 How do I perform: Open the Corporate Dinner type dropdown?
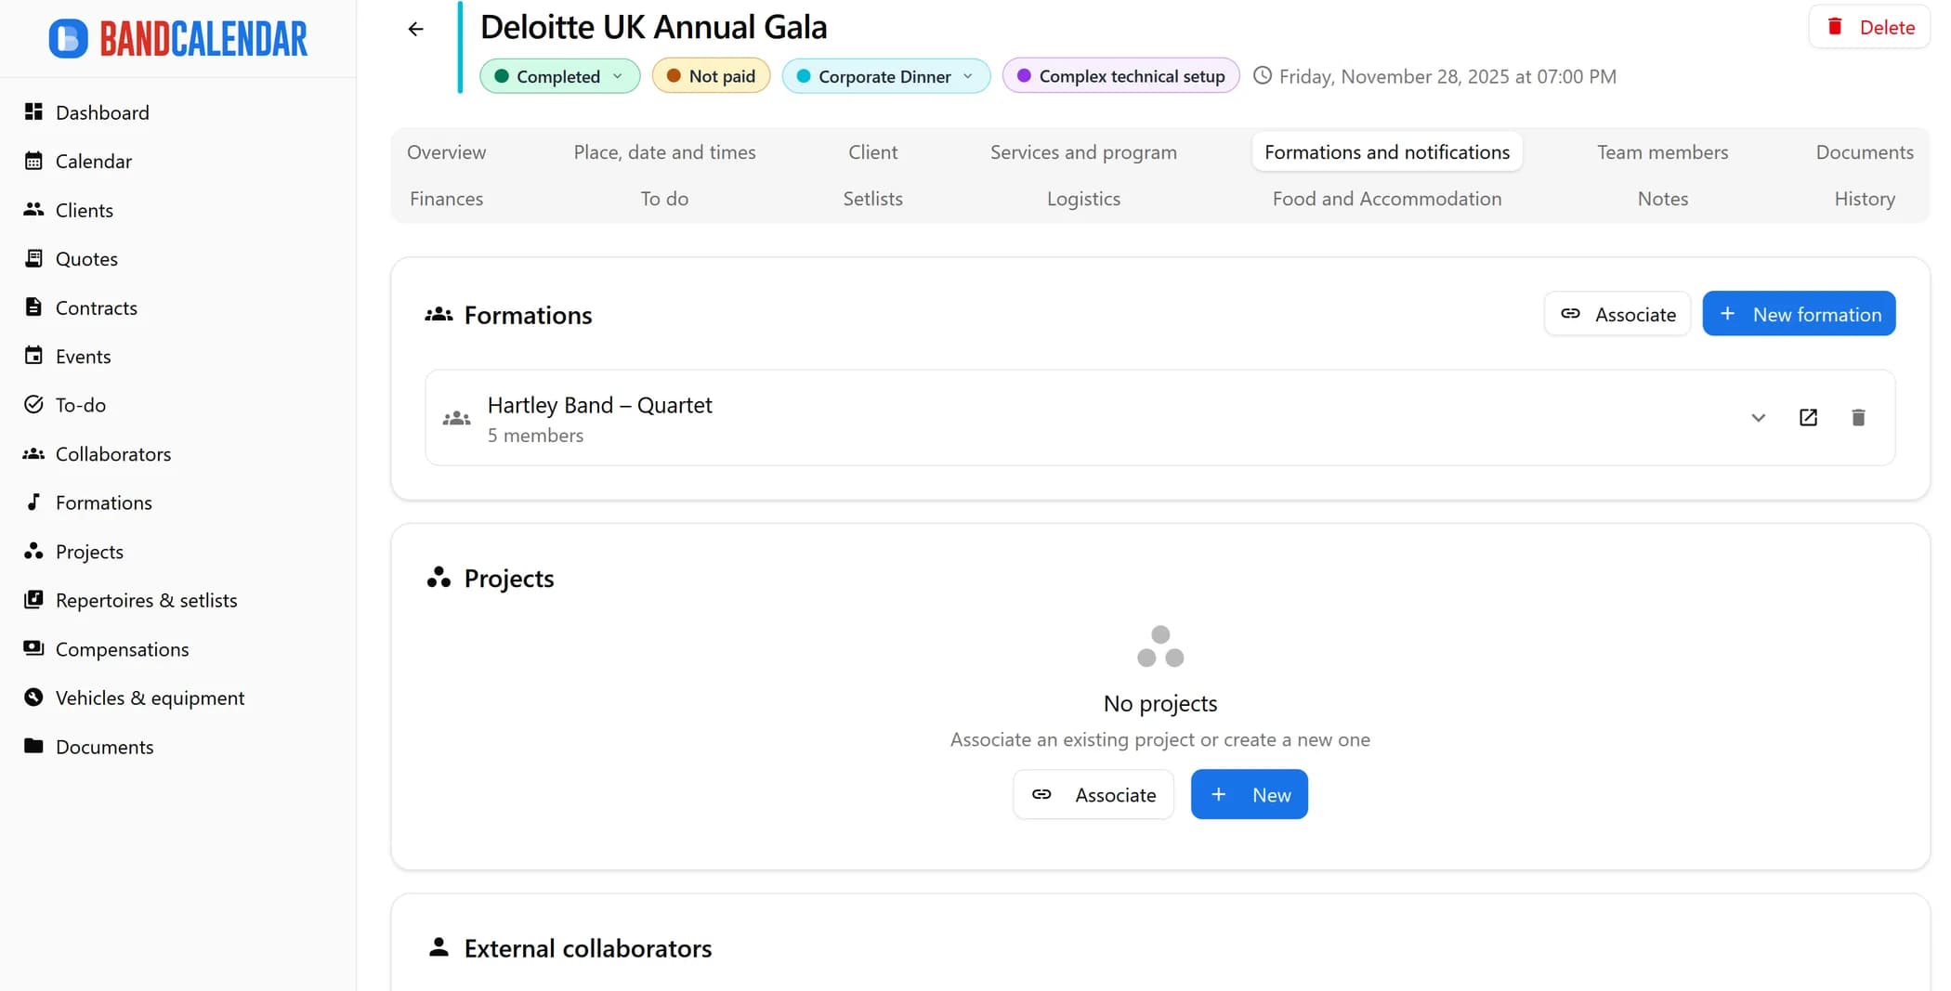pyautogui.click(x=885, y=76)
